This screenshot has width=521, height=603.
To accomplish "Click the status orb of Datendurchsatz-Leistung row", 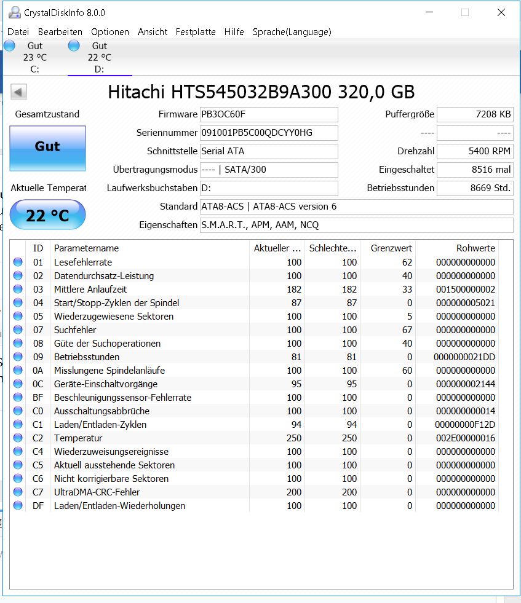I will click(x=18, y=275).
